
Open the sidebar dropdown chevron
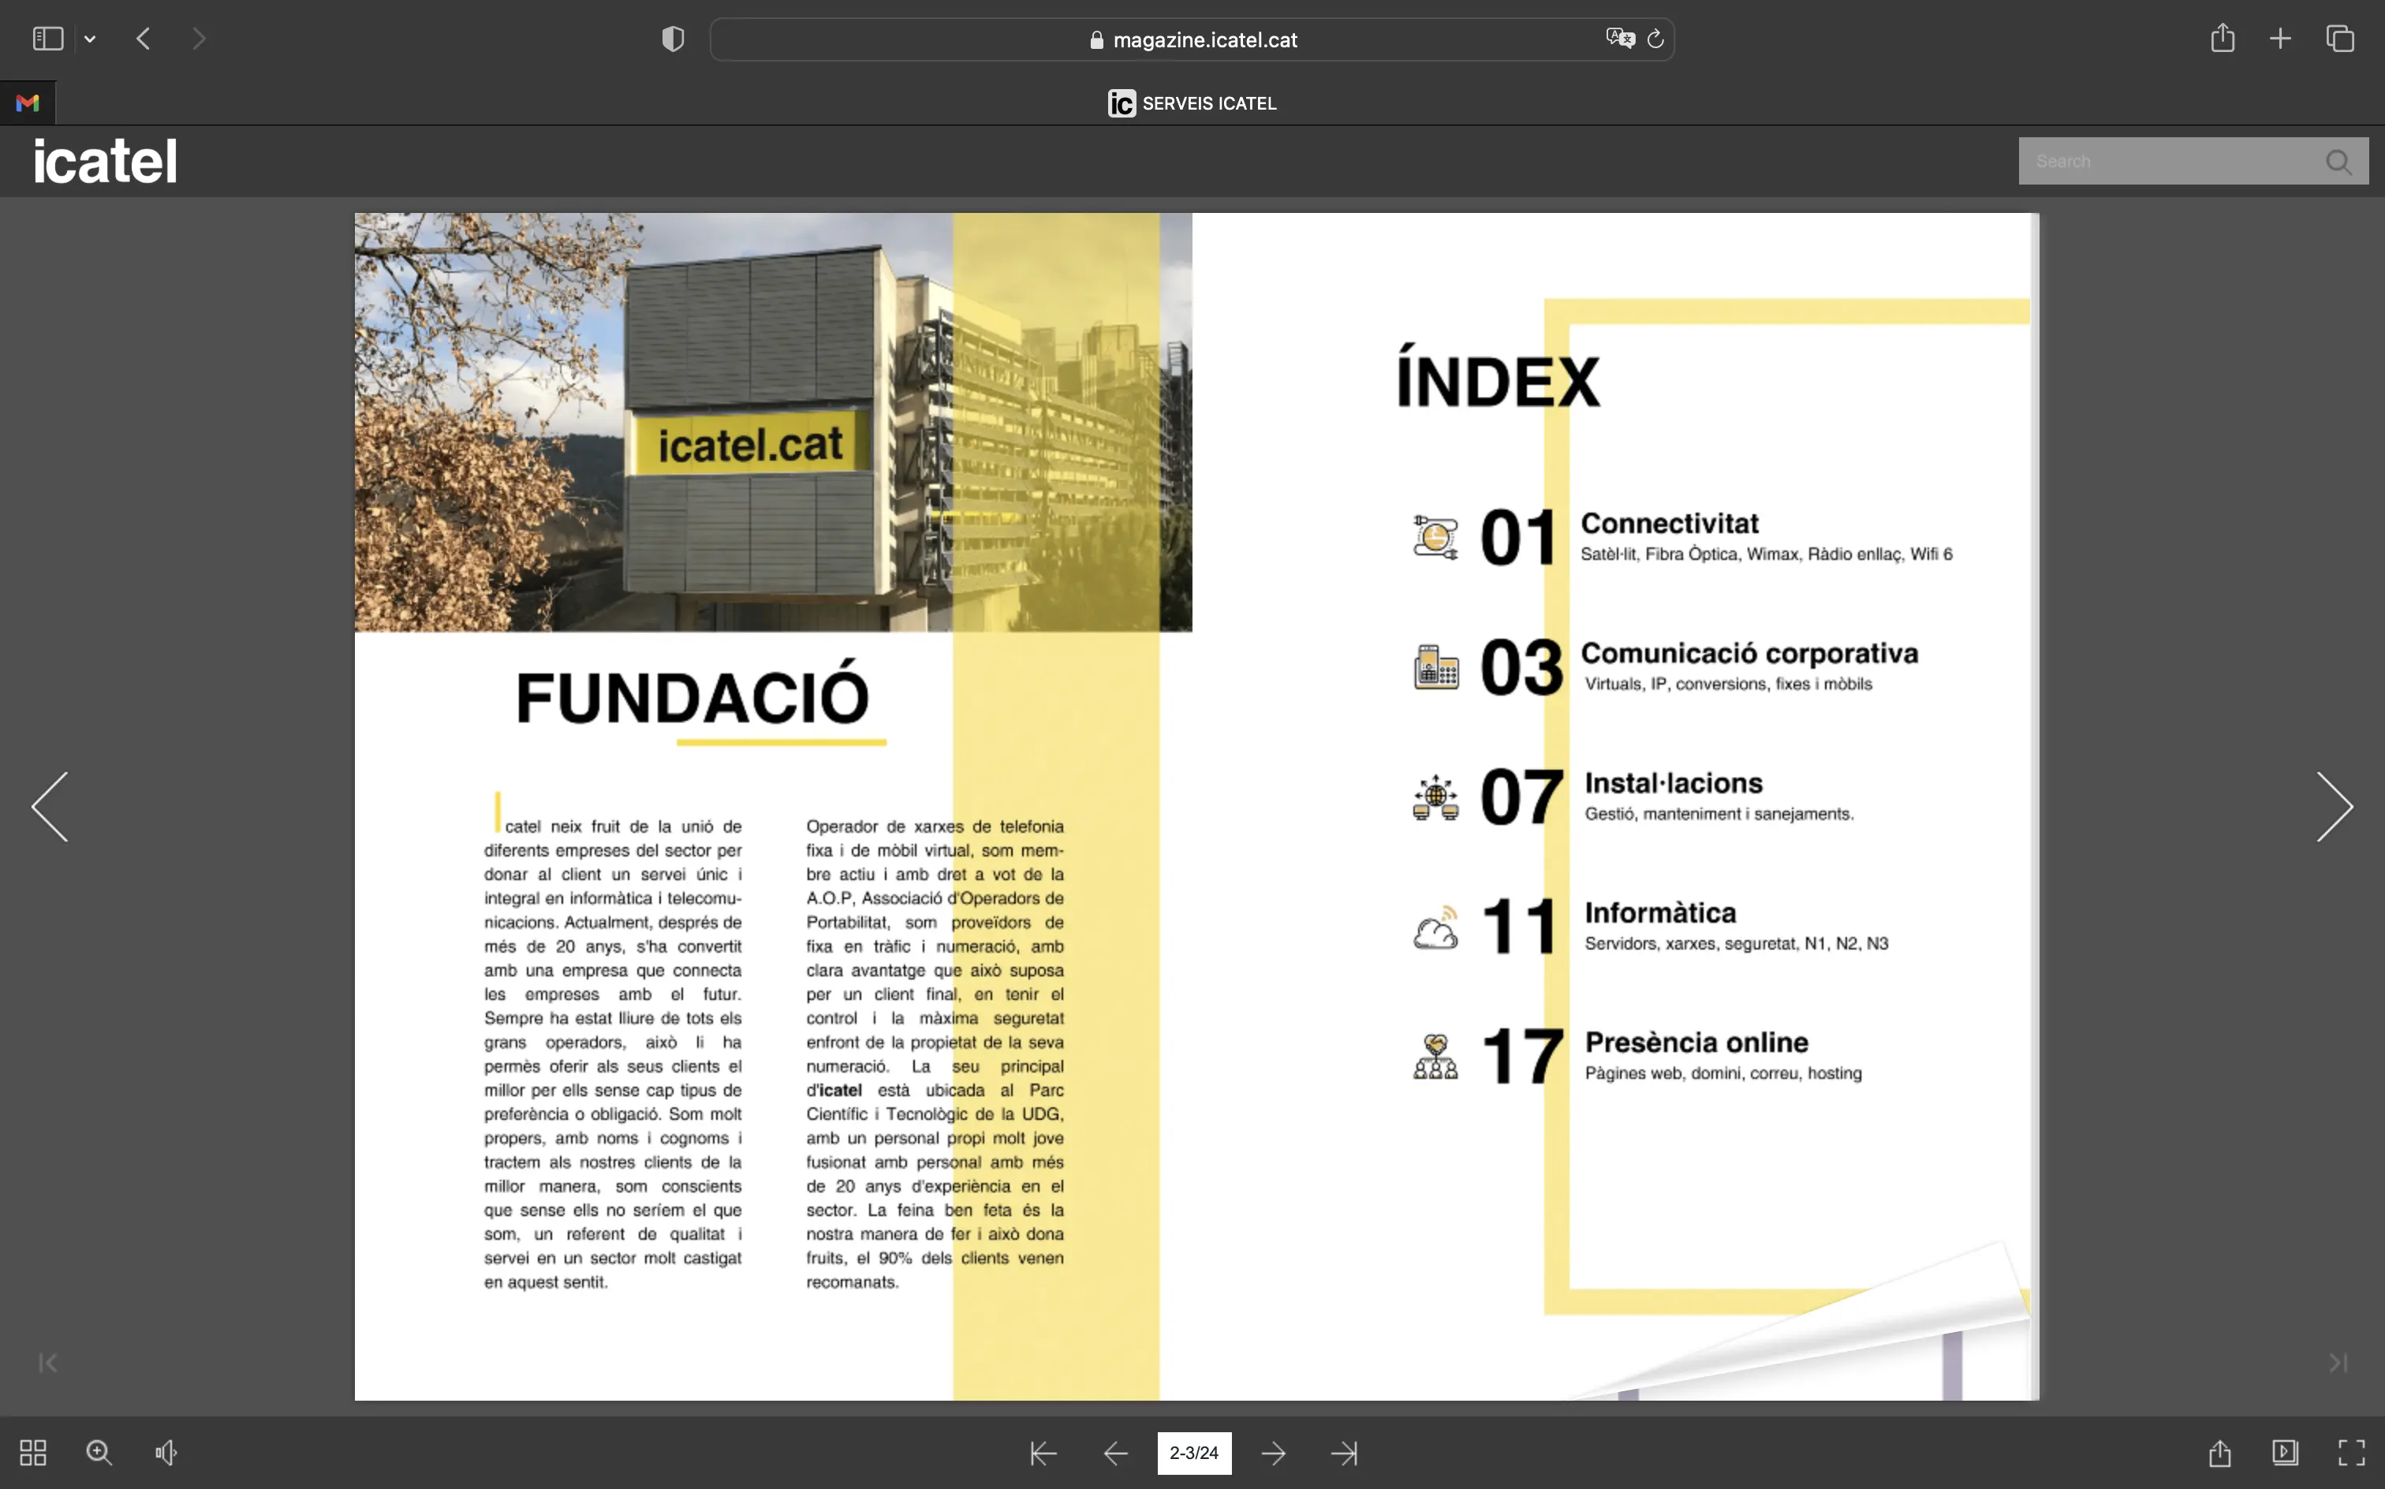90,39
